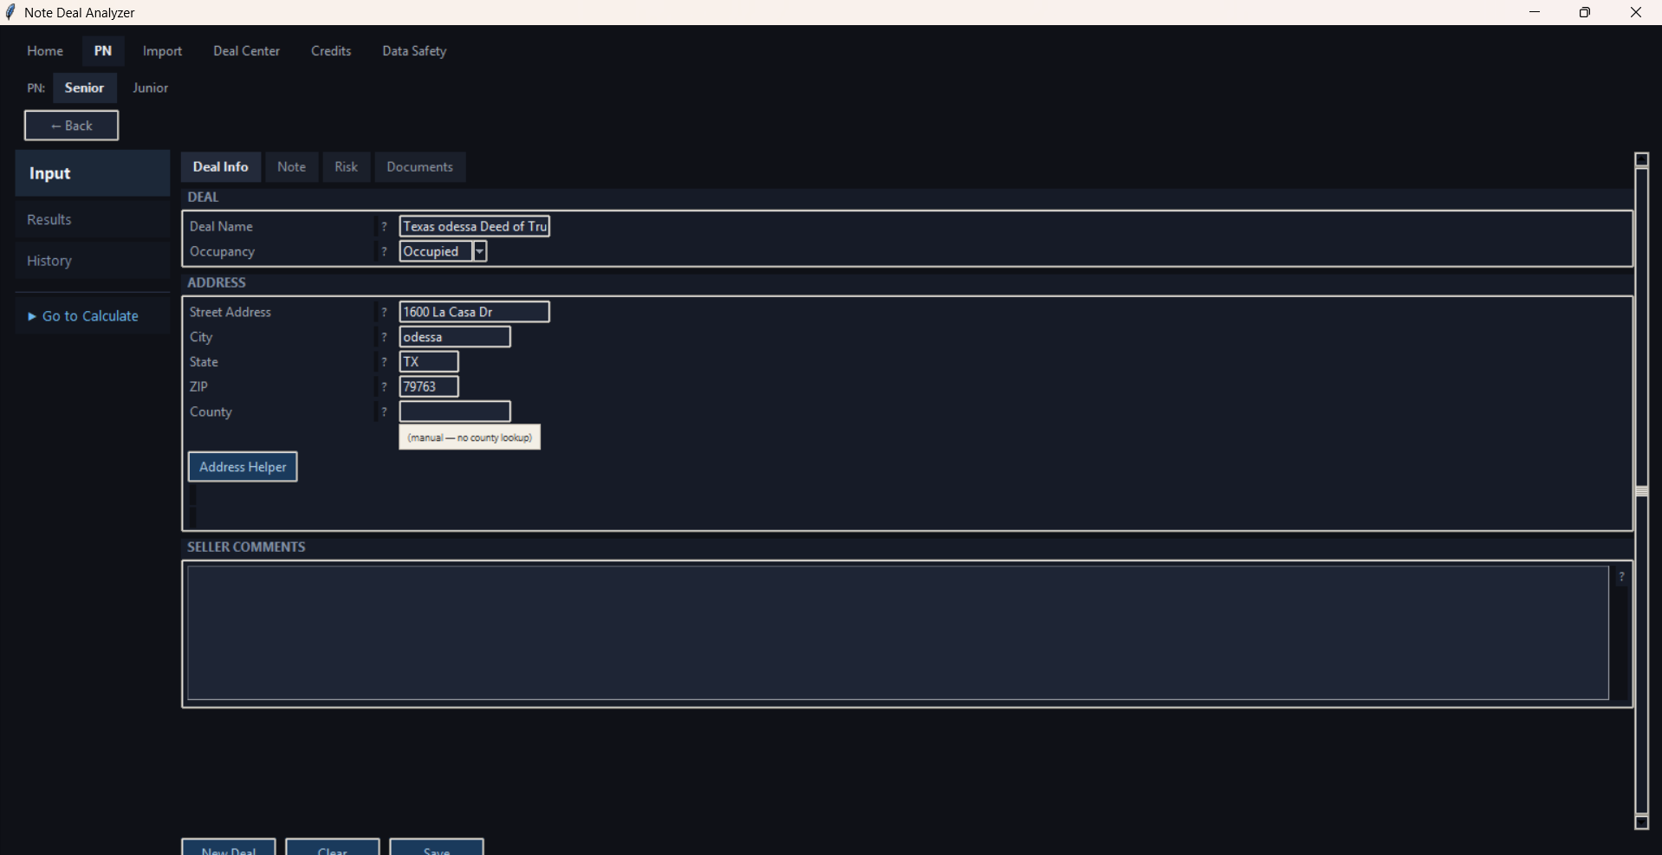Click into the Street Address field
The width and height of the screenshot is (1662, 855).
(475, 312)
